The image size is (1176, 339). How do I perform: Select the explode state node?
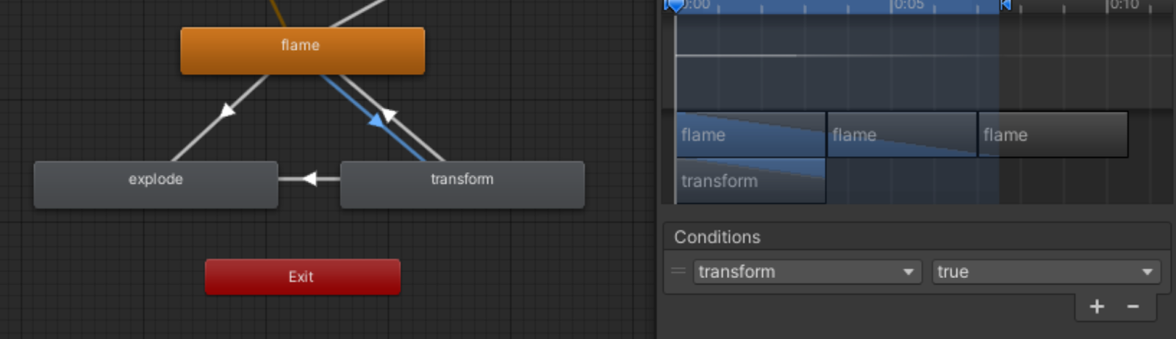point(156,184)
